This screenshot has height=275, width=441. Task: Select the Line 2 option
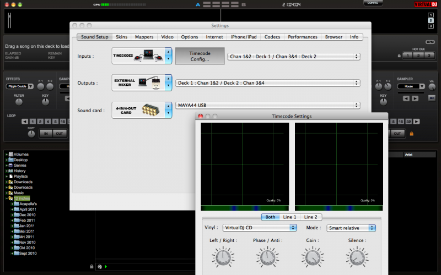310,217
